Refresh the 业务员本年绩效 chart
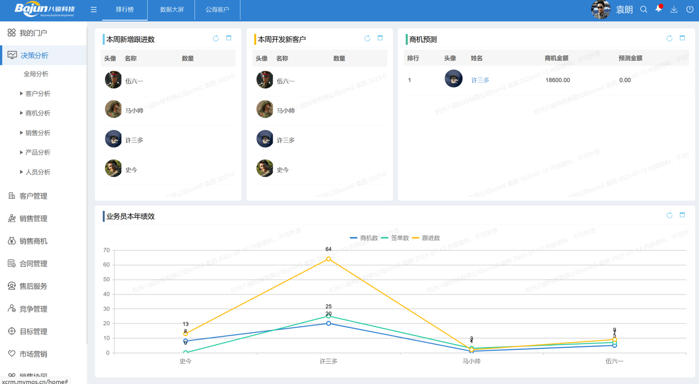The image size is (699, 384). 669,216
